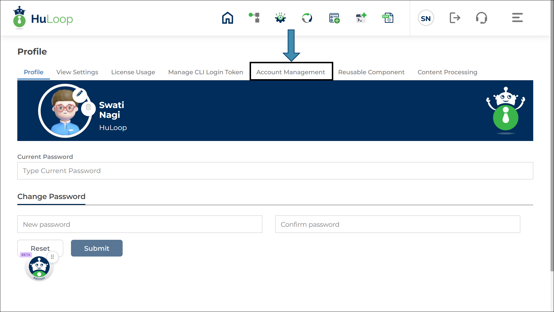Expand the hamburger menu
The height and width of the screenshot is (312, 554).
(517, 18)
